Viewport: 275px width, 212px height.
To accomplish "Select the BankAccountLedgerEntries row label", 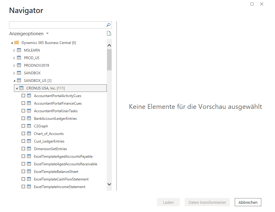I will tap(55, 119).
